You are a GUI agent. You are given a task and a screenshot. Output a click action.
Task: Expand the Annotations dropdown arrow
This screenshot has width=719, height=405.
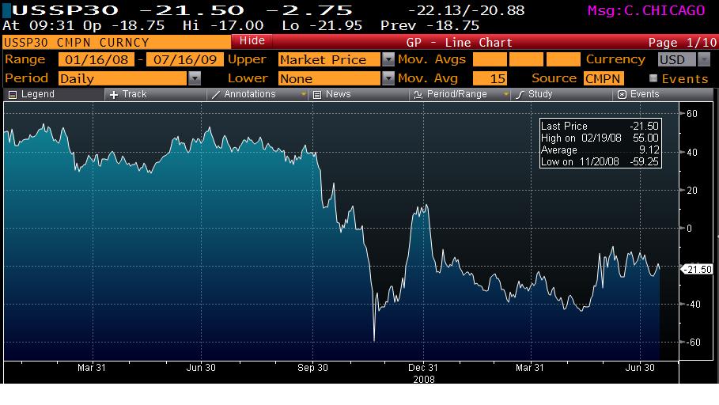(x=303, y=94)
